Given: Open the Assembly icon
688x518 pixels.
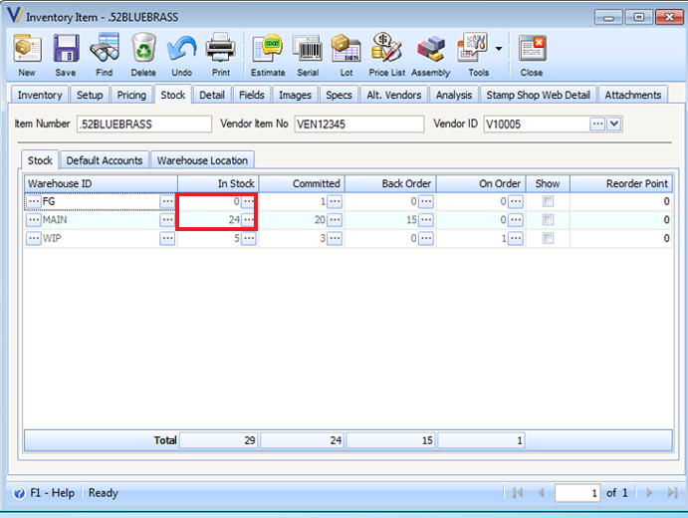Looking at the screenshot, I should [430, 55].
